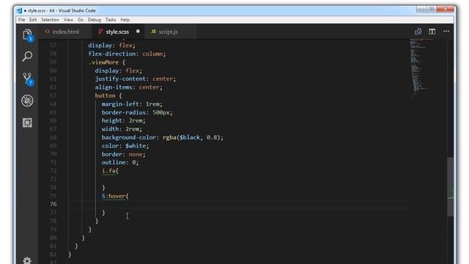The height and width of the screenshot is (264, 469).
Task: Click 'background-color: rgba($black, 0.8);' line
Action: tap(163, 137)
